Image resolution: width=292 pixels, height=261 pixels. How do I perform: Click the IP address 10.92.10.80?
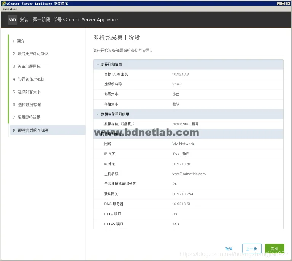pyautogui.click(x=182, y=164)
